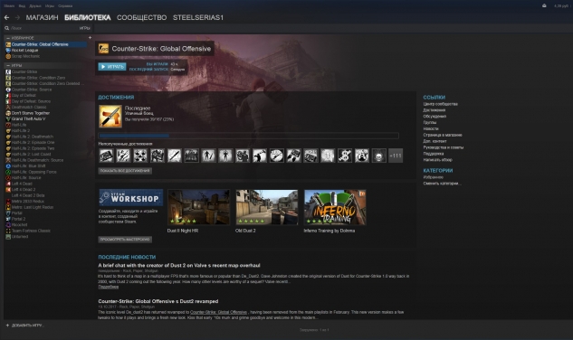Switch to the МАГАЗИН tab
The width and height of the screenshot is (573, 340).
42,17
